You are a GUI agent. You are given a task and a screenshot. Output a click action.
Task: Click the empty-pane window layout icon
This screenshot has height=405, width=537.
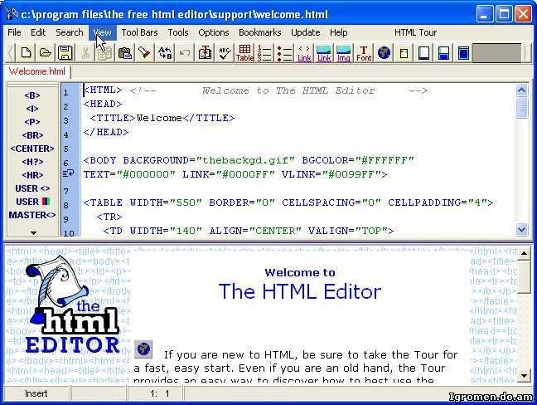coord(423,53)
